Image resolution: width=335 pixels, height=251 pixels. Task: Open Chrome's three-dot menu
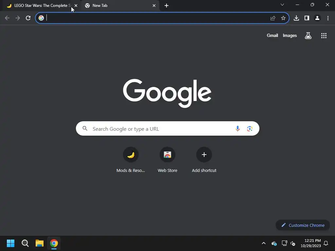(x=328, y=18)
